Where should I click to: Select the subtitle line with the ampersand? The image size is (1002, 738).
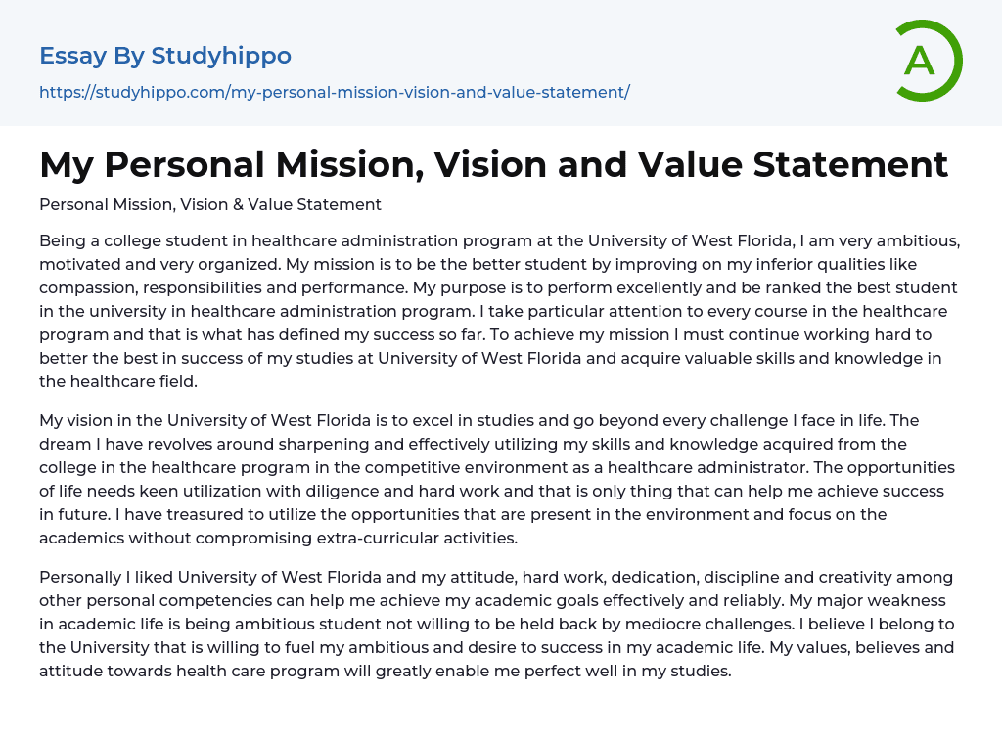tap(209, 204)
